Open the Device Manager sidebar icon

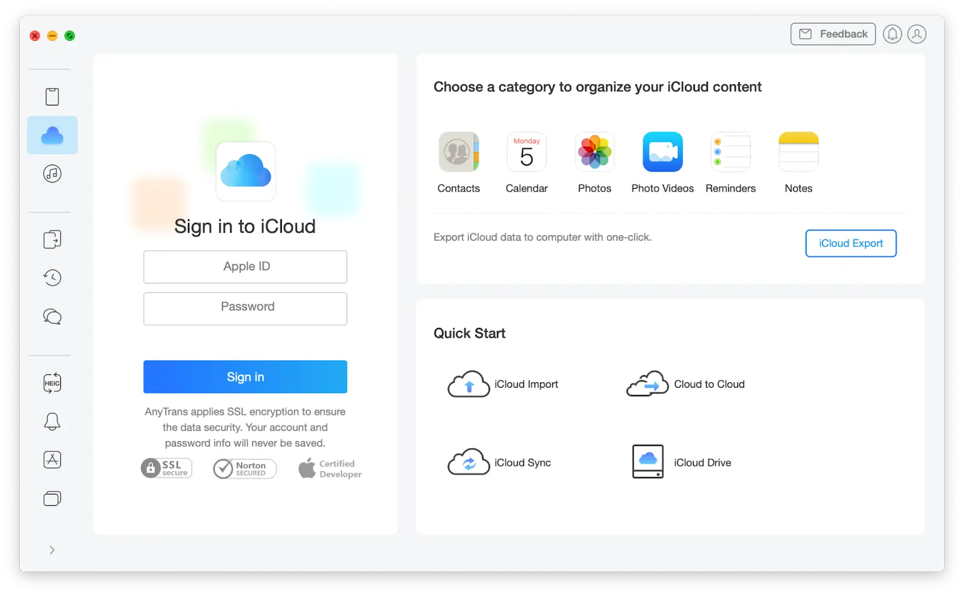click(x=52, y=96)
